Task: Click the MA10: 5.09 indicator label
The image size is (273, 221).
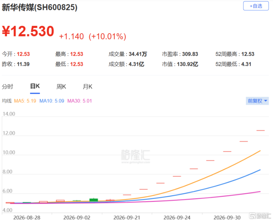Action: coord(52,101)
